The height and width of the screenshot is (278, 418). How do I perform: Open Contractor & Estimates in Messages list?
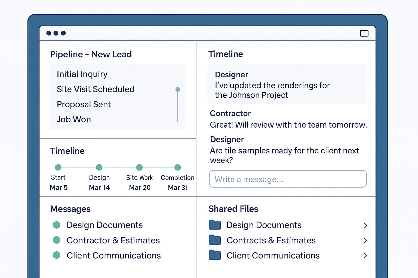113,240
